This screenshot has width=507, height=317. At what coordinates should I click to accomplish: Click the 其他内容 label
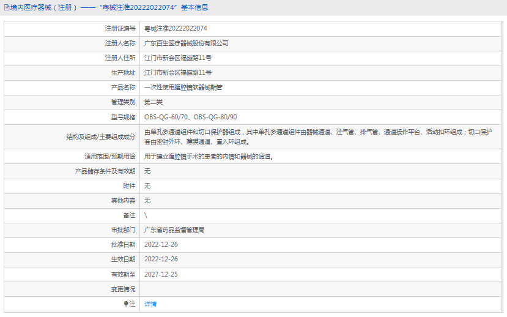click(123, 201)
